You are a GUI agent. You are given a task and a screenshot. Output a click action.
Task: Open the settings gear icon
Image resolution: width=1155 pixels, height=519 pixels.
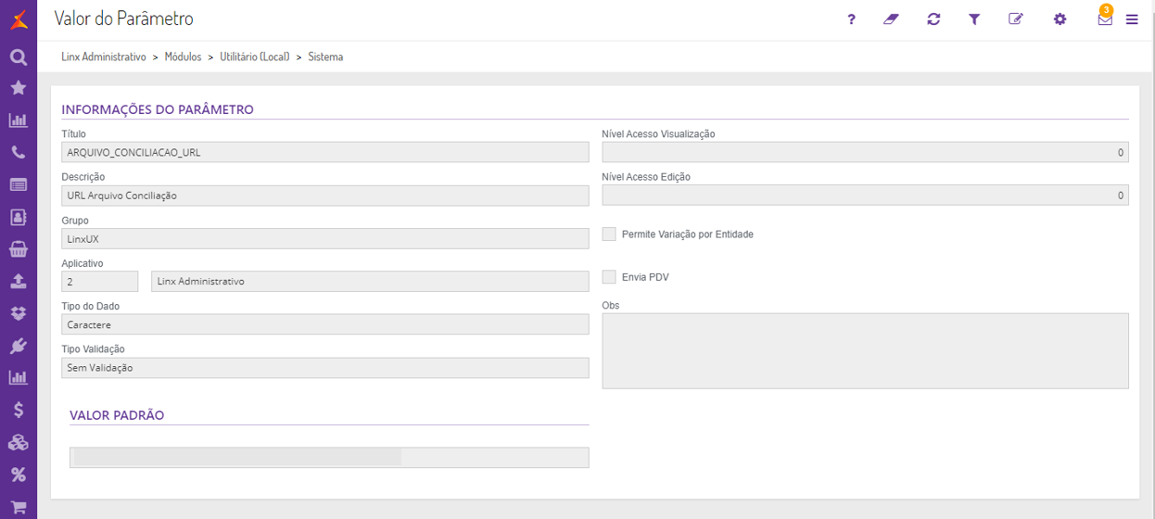[1060, 19]
